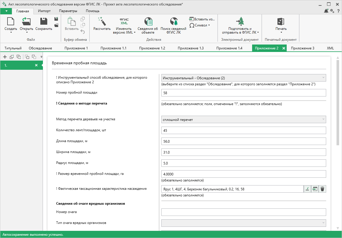
Task: Click the Ширина площадки field
Action: tap(244, 152)
